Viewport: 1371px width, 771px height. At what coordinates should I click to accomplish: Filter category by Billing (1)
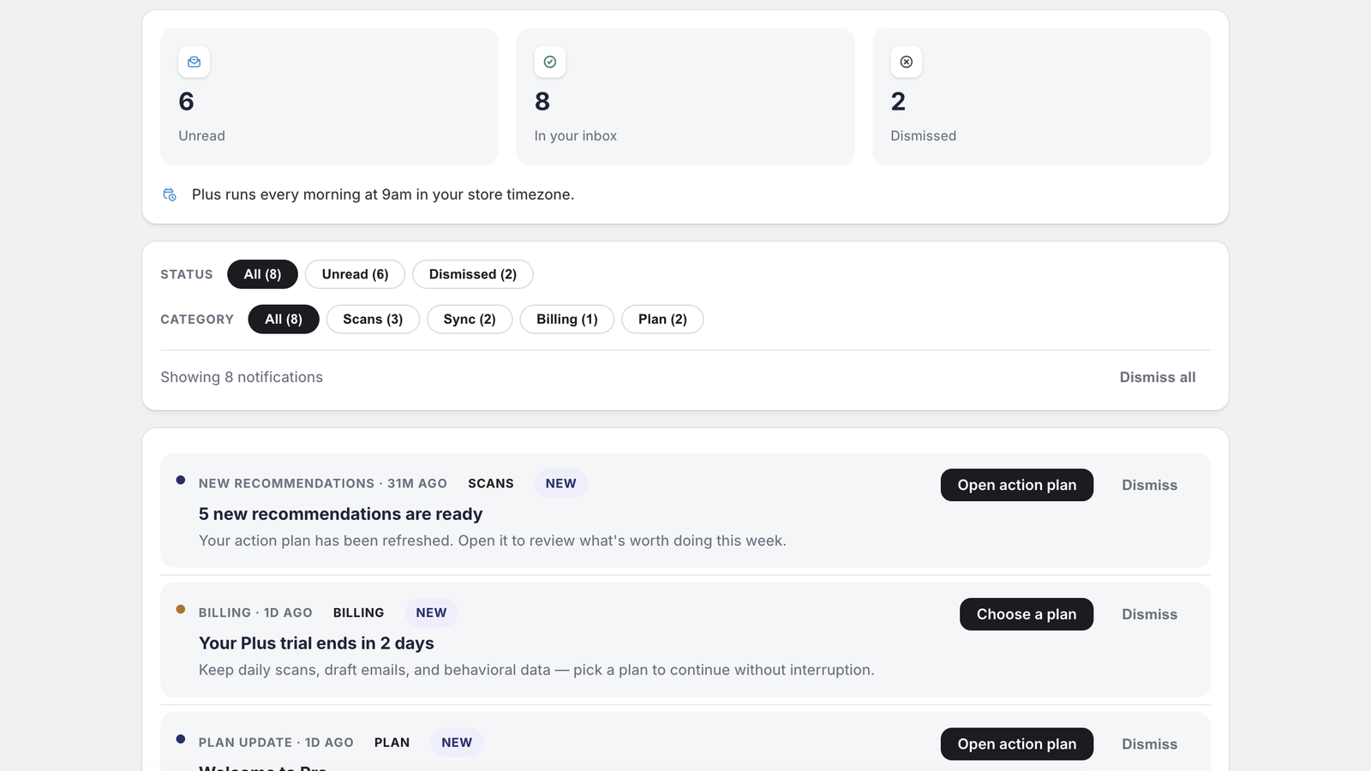[x=567, y=319]
